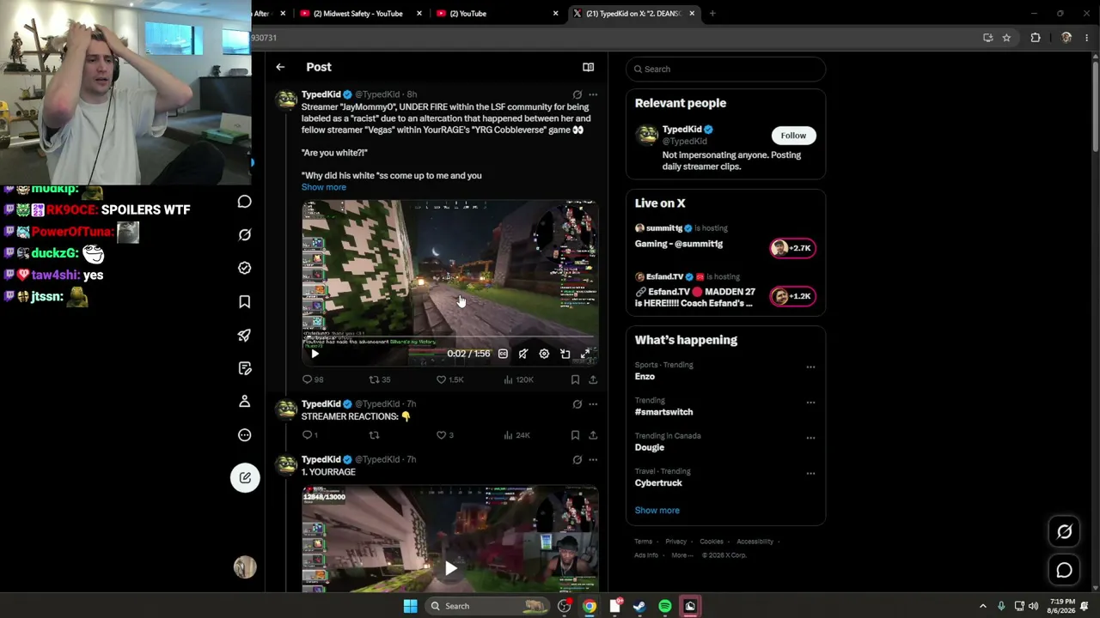
Task: Open More menu on the 1. YOURRAGE post
Action: [592, 460]
